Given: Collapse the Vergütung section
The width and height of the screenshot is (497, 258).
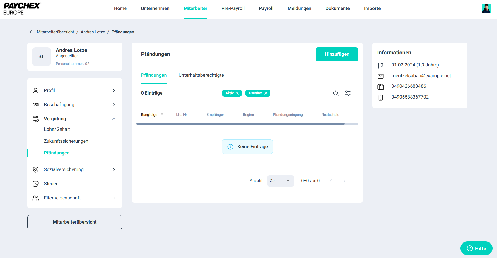Looking at the screenshot, I should pyautogui.click(x=114, y=119).
